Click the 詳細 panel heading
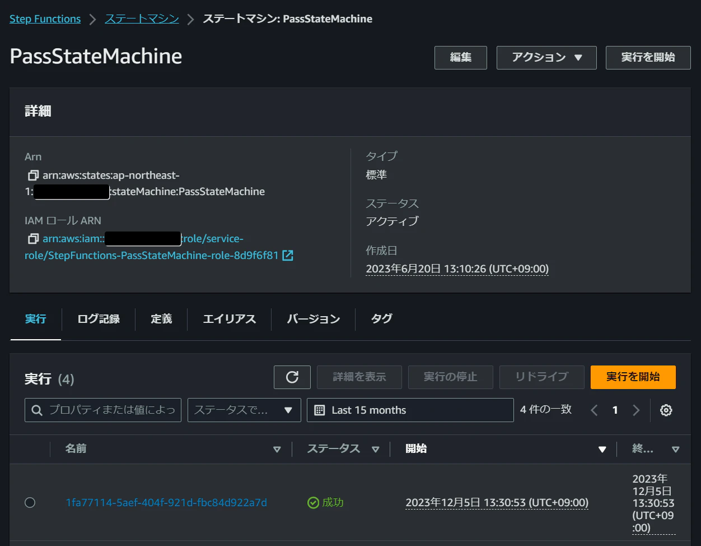 pos(38,112)
